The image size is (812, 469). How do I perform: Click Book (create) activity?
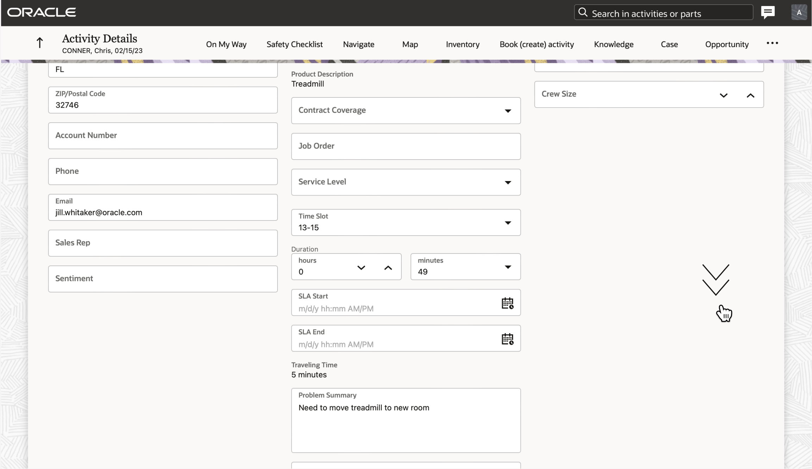click(536, 44)
